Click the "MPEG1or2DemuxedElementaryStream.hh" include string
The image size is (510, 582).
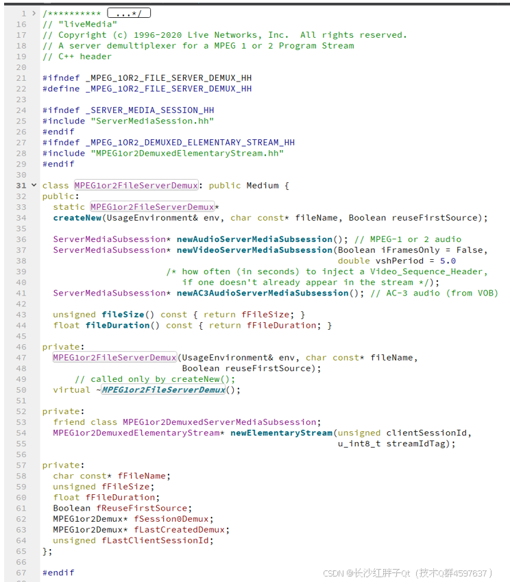[187, 154]
